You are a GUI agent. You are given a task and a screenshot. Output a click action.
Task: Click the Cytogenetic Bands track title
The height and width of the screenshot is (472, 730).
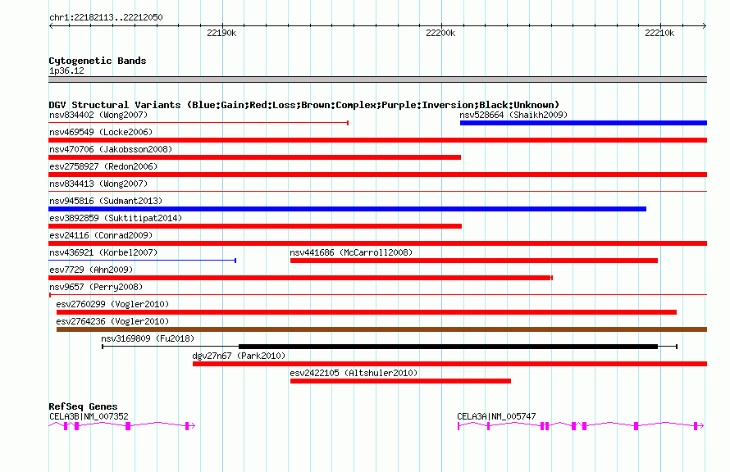point(98,61)
